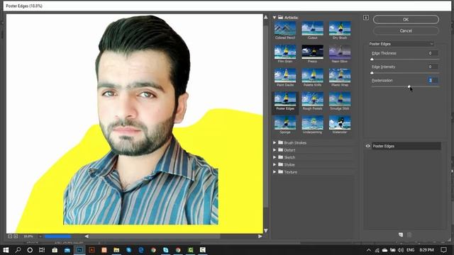Viewport: 454px width, 255px height.
Task: Hide the Poster Edges effect layer
Action: (x=367, y=146)
